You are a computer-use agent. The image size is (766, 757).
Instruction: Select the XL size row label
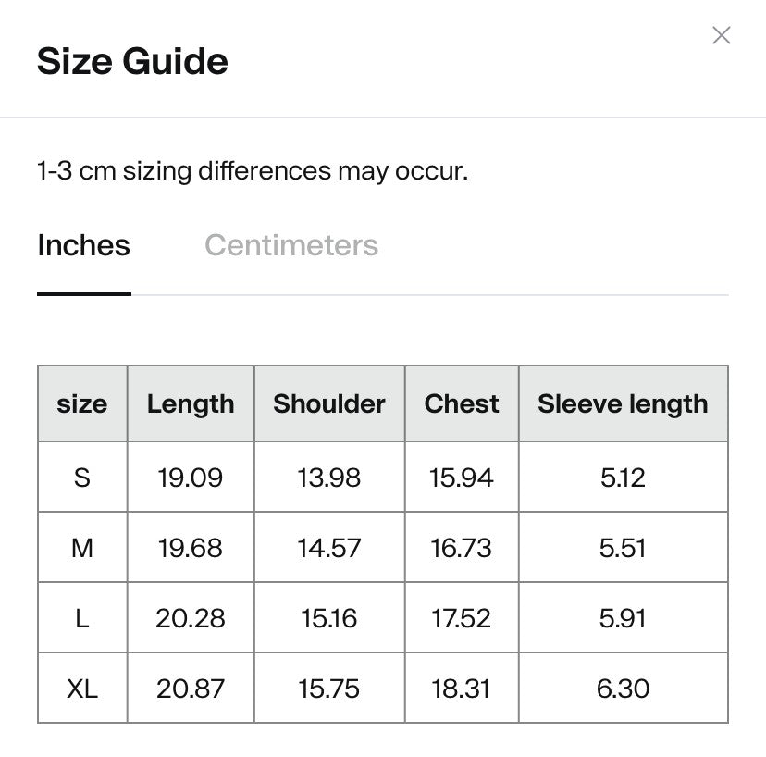(82, 689)
